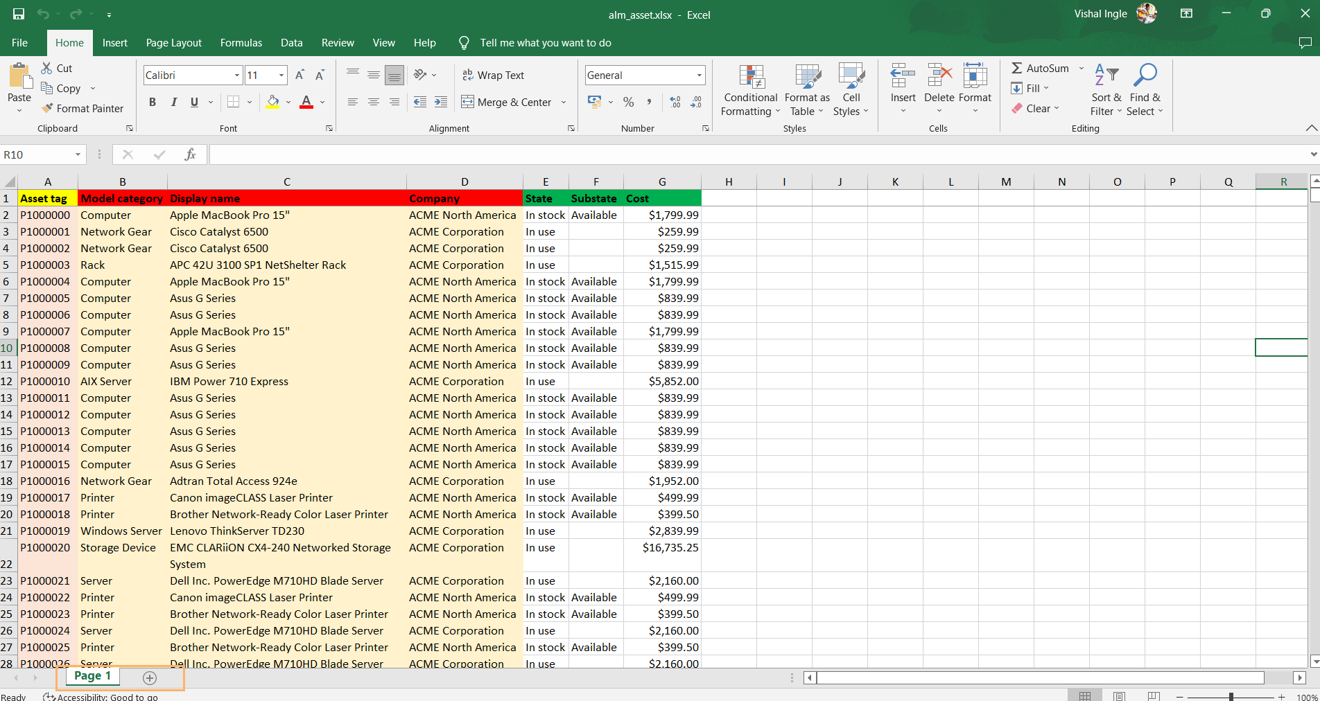Image resolution: width=1320 pixels, height=701 pixels.
Task: Open the Fill Color dropdown arrow
Action: point(288,103)
